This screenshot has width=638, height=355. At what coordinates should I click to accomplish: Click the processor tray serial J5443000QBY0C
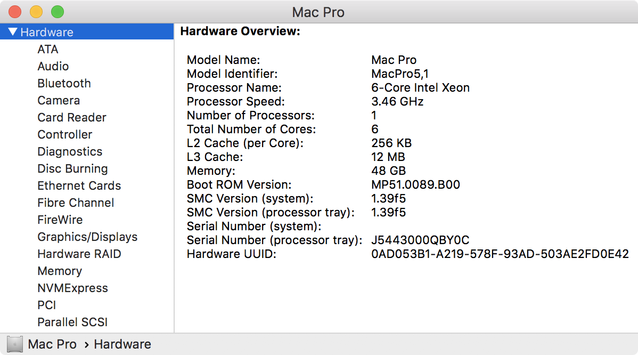pos(420,240)
